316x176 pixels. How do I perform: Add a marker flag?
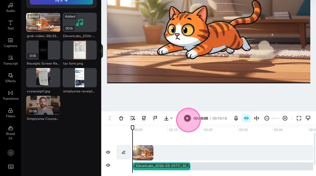tap(155, 118)
